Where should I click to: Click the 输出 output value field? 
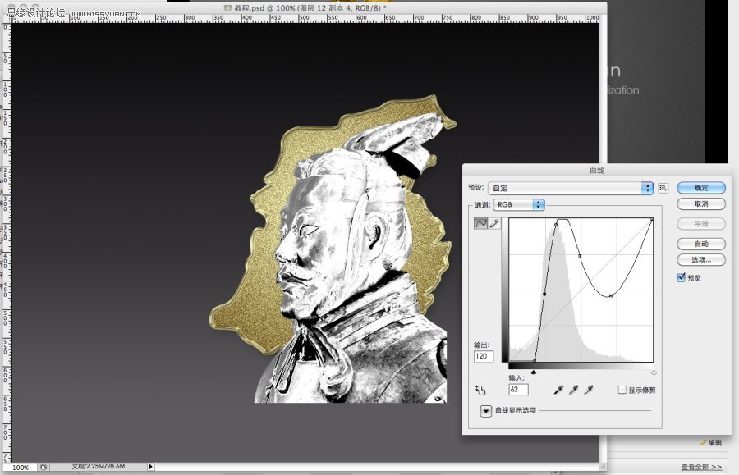484,356
